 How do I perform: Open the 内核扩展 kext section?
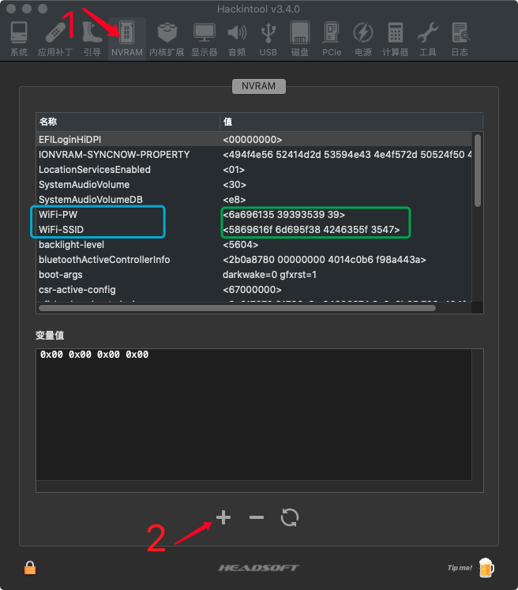167,39
